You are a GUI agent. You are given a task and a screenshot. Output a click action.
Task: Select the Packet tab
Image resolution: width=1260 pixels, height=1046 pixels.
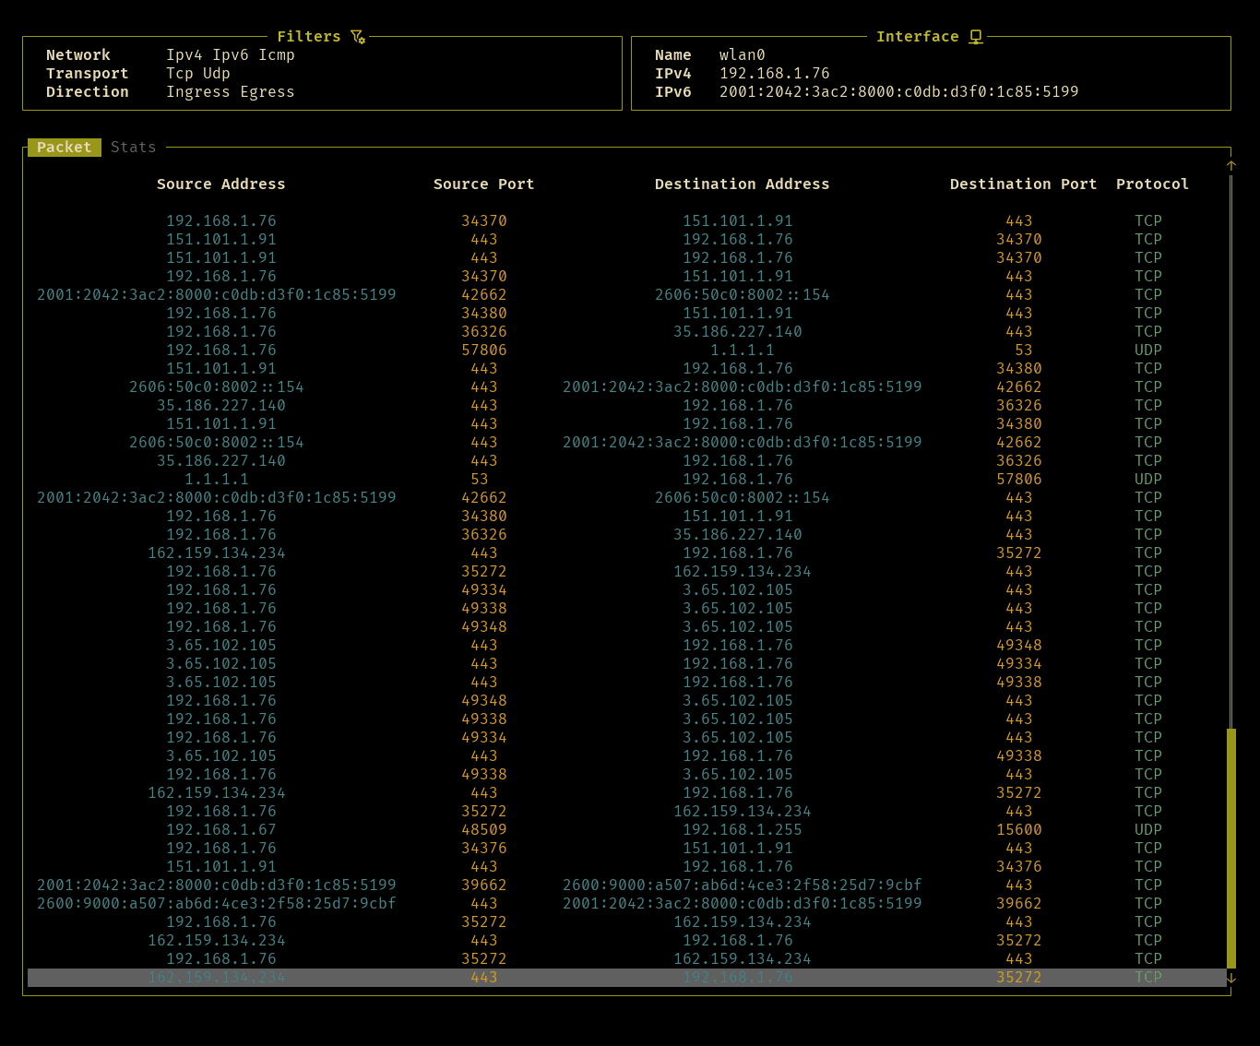click(x=64, y=147)
